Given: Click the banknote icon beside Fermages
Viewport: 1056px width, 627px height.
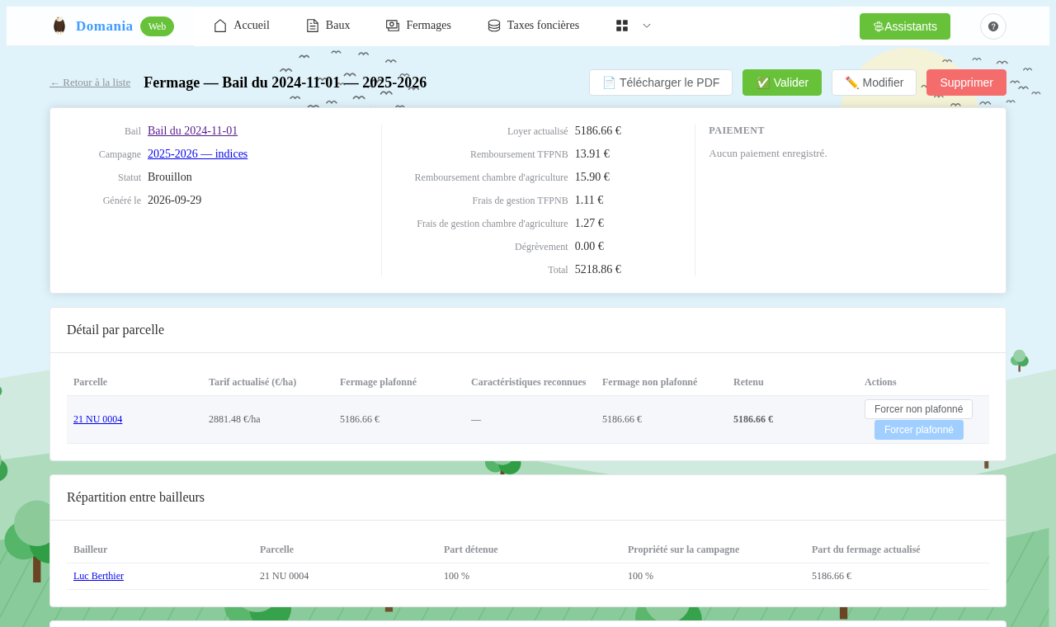Looking at the screenshot, I should pos(393,26).
